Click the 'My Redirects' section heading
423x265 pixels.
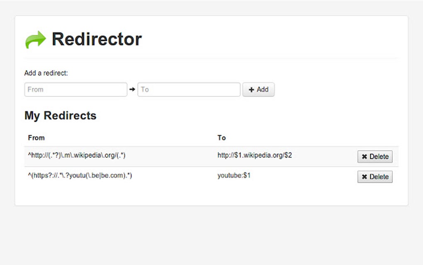60,115
